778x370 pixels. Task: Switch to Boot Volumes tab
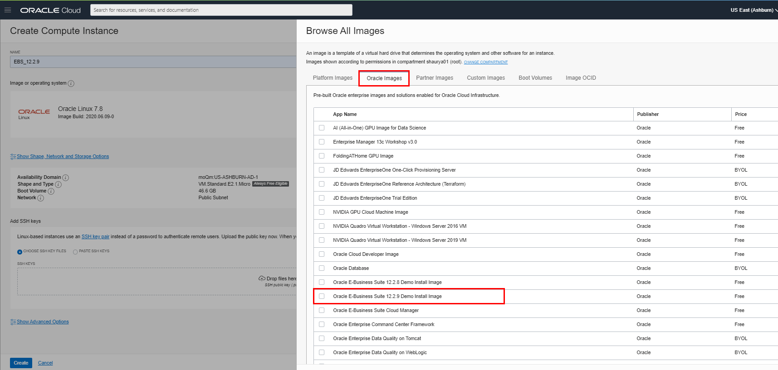pos(535,78)
